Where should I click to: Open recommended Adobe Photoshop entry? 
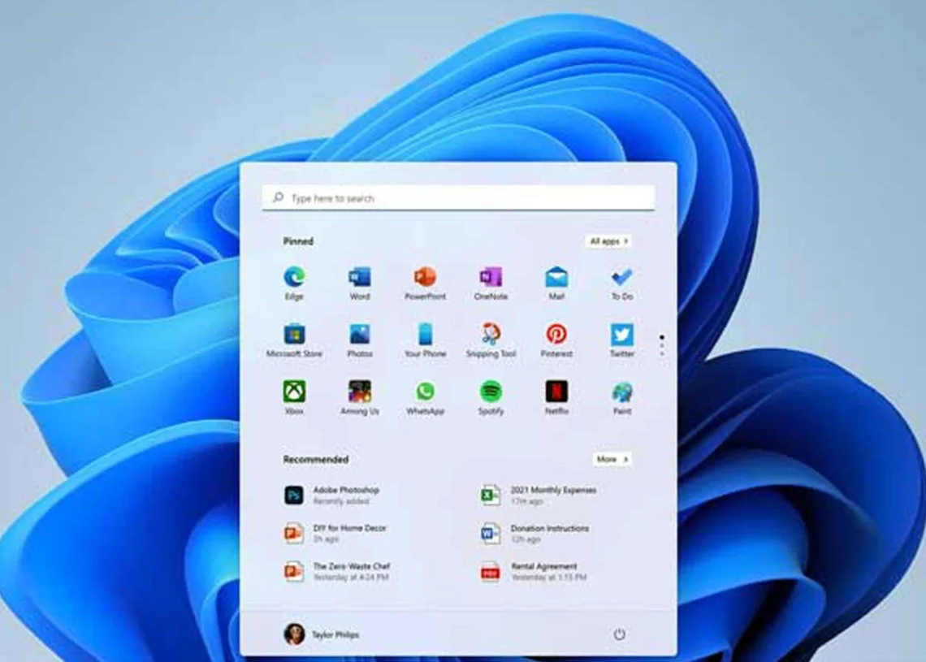pyautogui.click(x=332, y=495)
